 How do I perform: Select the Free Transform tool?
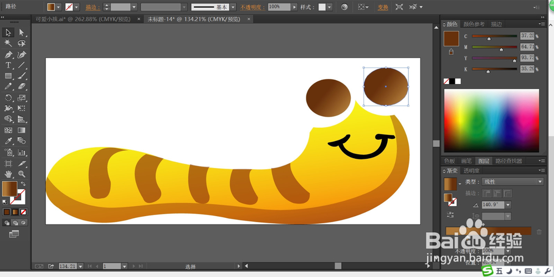[22, 108]
